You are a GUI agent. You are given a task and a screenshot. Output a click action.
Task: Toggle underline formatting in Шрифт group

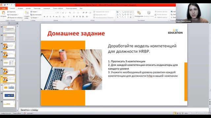point(50,17)
